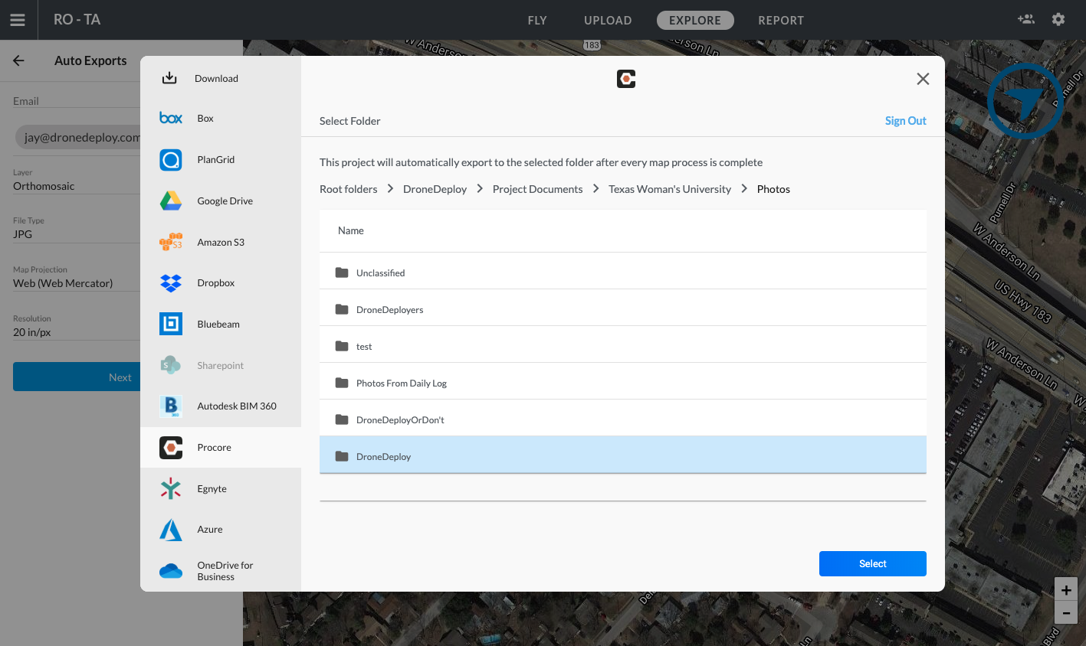Navigate to DroneDeploy breadcrumb

[x=435, y=189]
